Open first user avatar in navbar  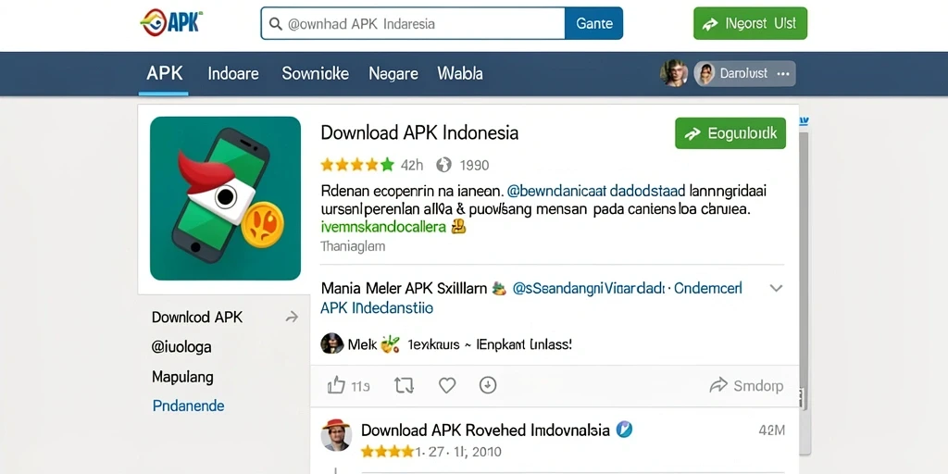pyautogui.click(x=674, y=73)
